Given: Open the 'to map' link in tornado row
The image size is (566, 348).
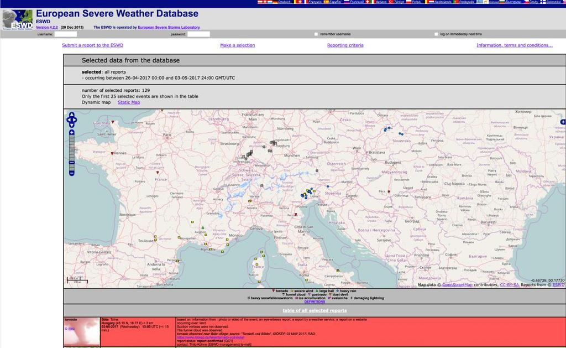Looking at the screenshot, I should click(x=70, y=329).
